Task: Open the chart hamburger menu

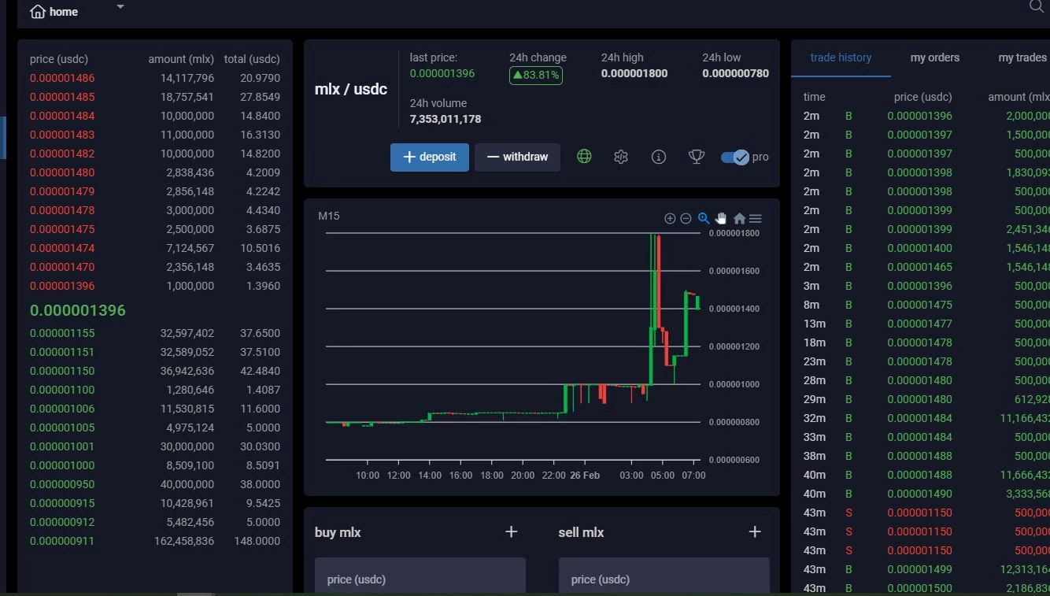Action: pyautogui.click(x=756, y=219)
